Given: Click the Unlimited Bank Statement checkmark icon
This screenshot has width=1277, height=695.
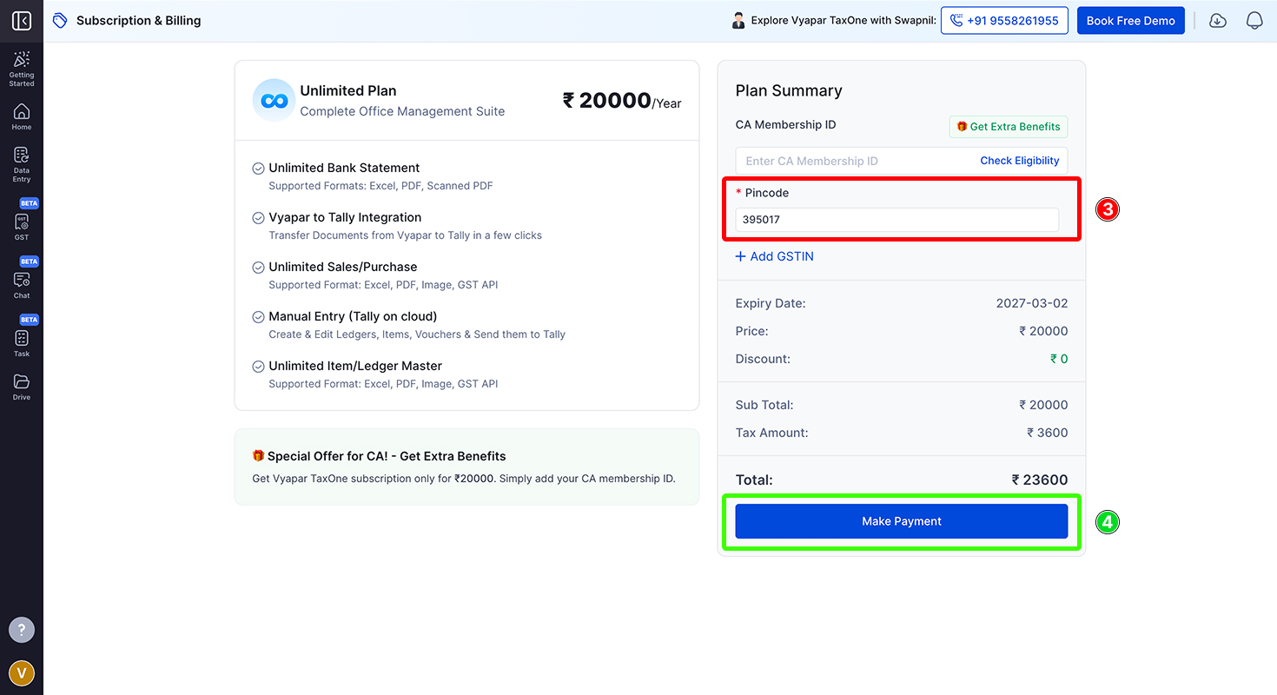Looking at the screenshot, I should (258, 169).
